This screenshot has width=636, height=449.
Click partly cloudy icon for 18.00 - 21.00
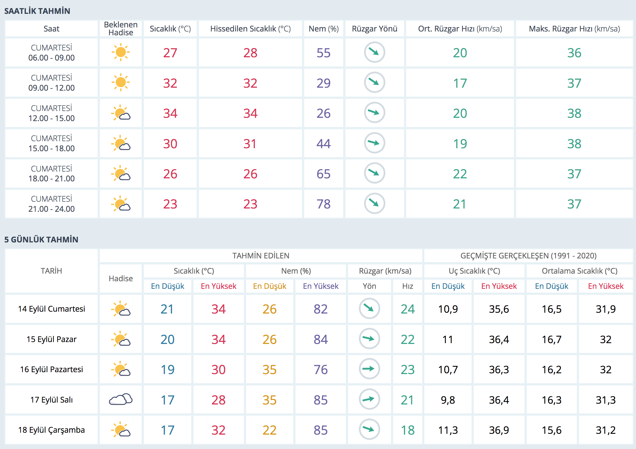coord(120,173)
